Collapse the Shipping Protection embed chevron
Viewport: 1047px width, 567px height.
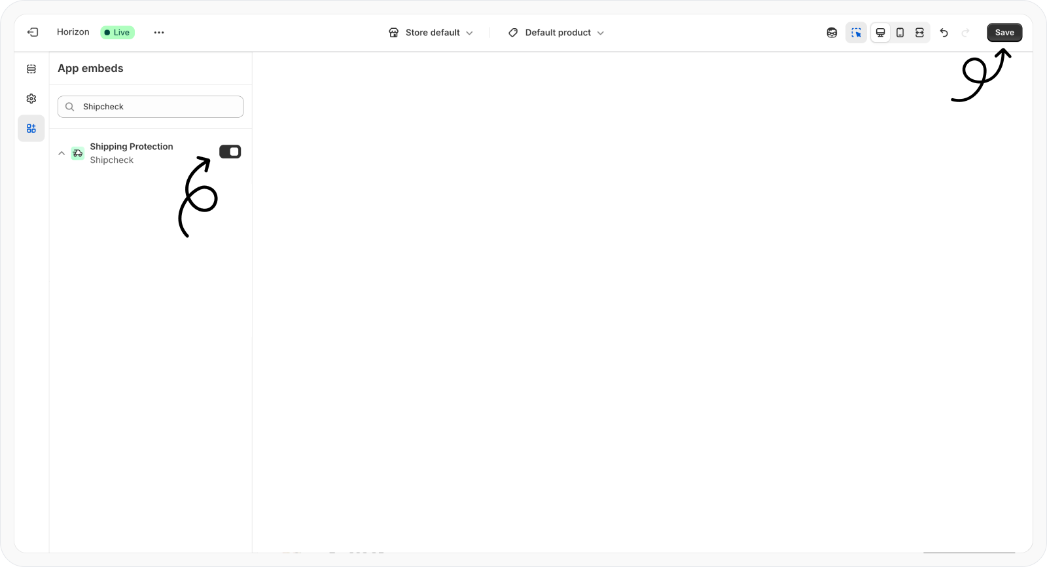(x=62, y=153)
